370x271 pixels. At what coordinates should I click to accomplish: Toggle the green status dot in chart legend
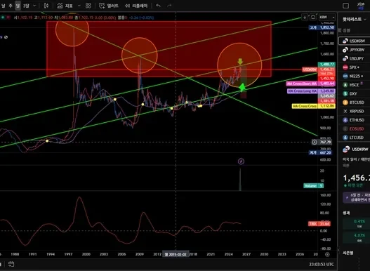tap(3, 18)
